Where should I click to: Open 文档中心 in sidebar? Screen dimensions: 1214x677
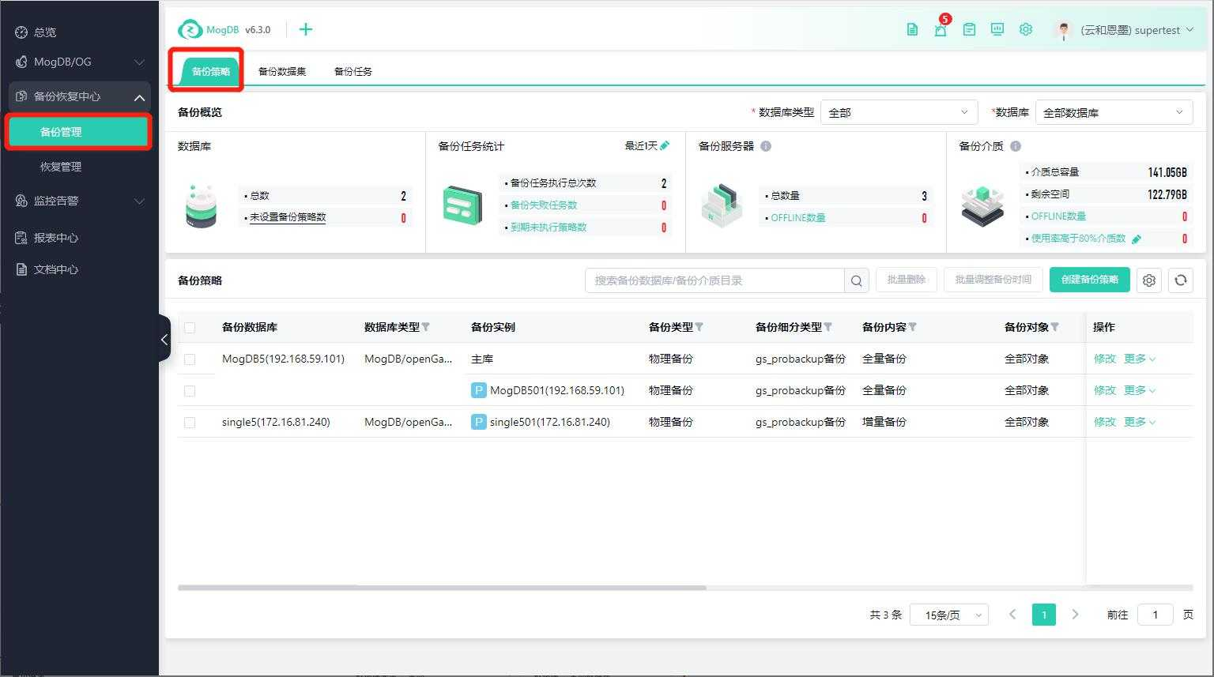pos(55,269)
